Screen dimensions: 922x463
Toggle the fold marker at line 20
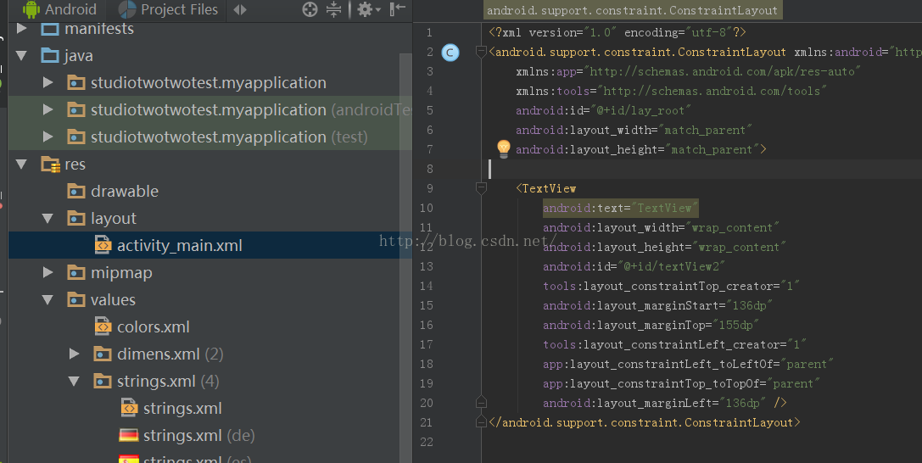pos(482,402)
